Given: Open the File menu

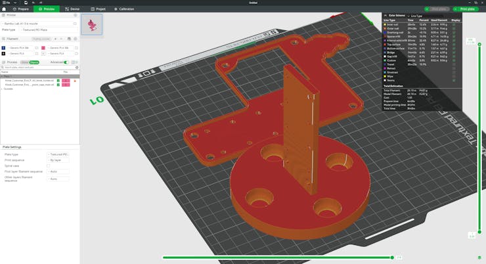Looking at the screenshot, I should [x=6, y=3].
